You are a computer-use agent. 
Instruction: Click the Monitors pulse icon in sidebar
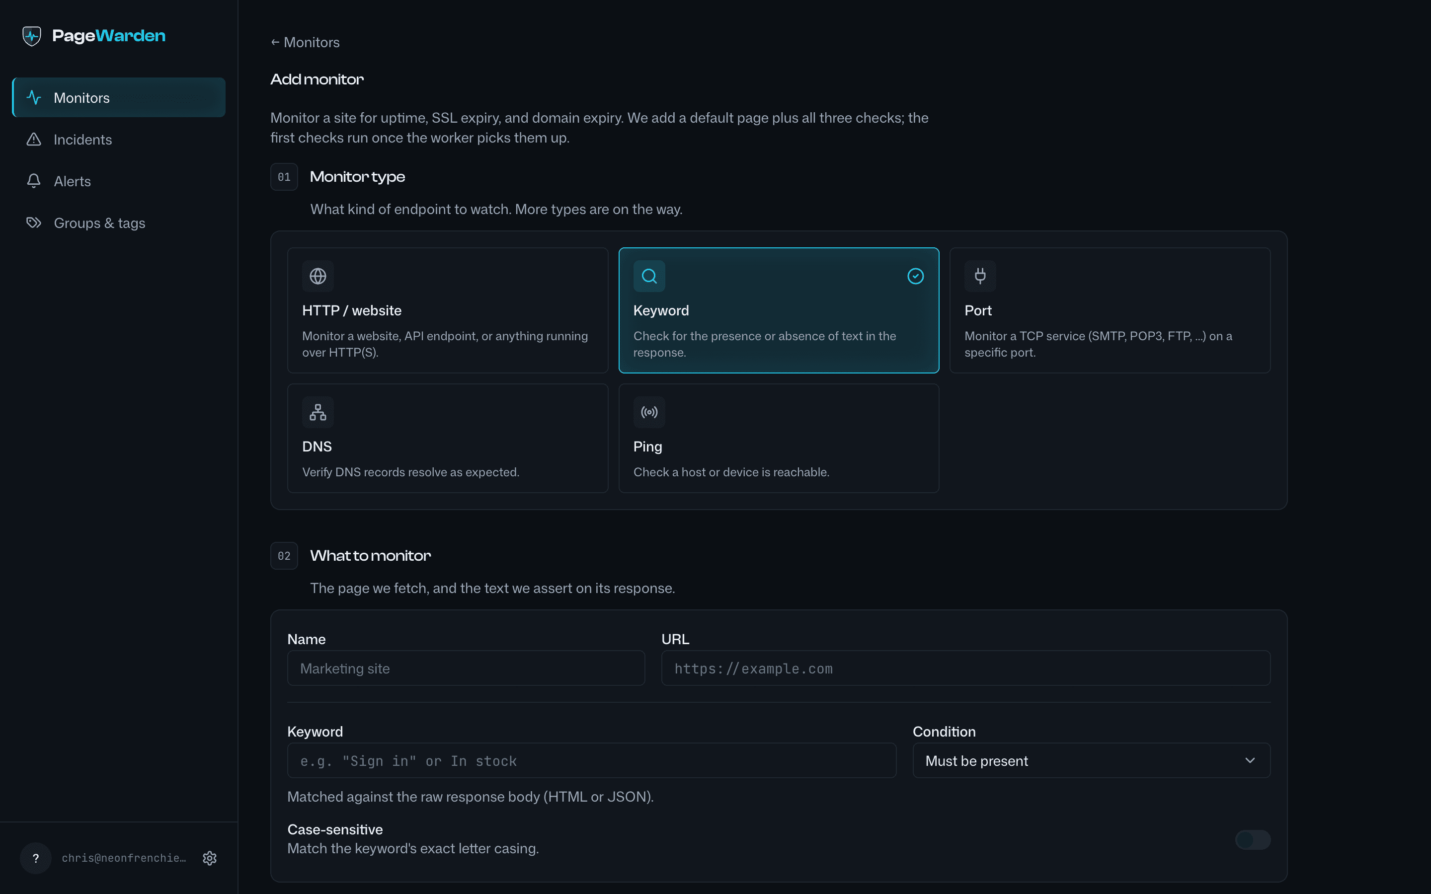(34, 97)
